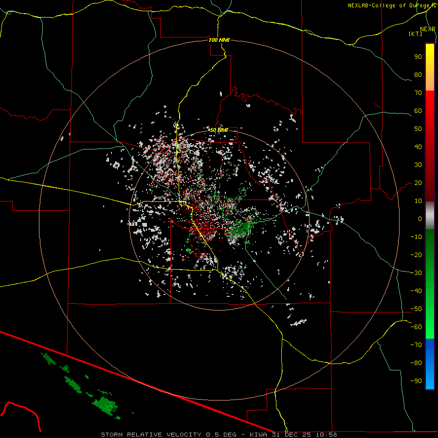Select the "-80" velocity scale label

click(416, 363)
